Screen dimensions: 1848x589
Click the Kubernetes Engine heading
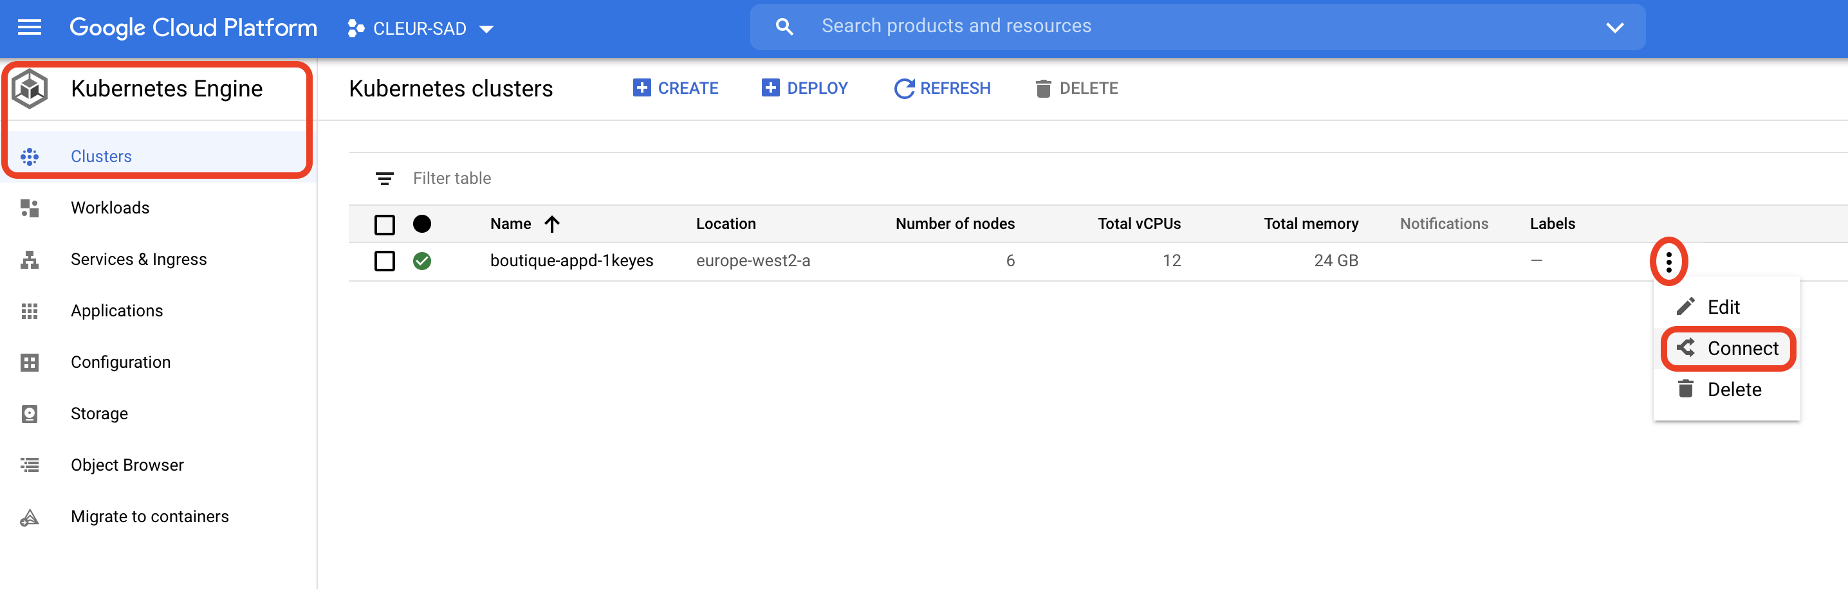(167, 89)
